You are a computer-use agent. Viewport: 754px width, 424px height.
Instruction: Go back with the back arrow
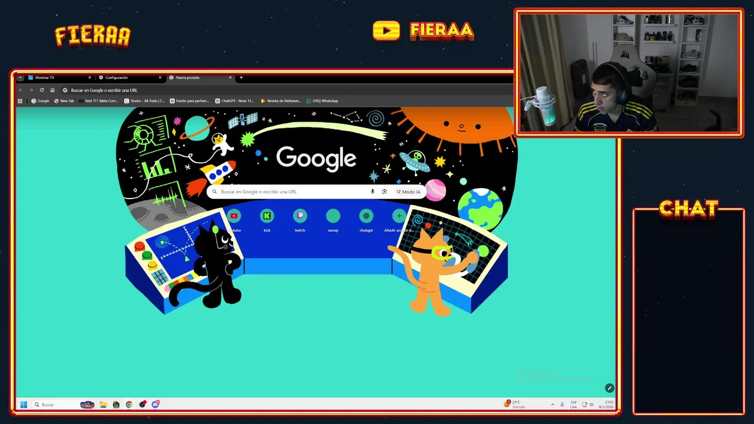click(x=21, y=90)
